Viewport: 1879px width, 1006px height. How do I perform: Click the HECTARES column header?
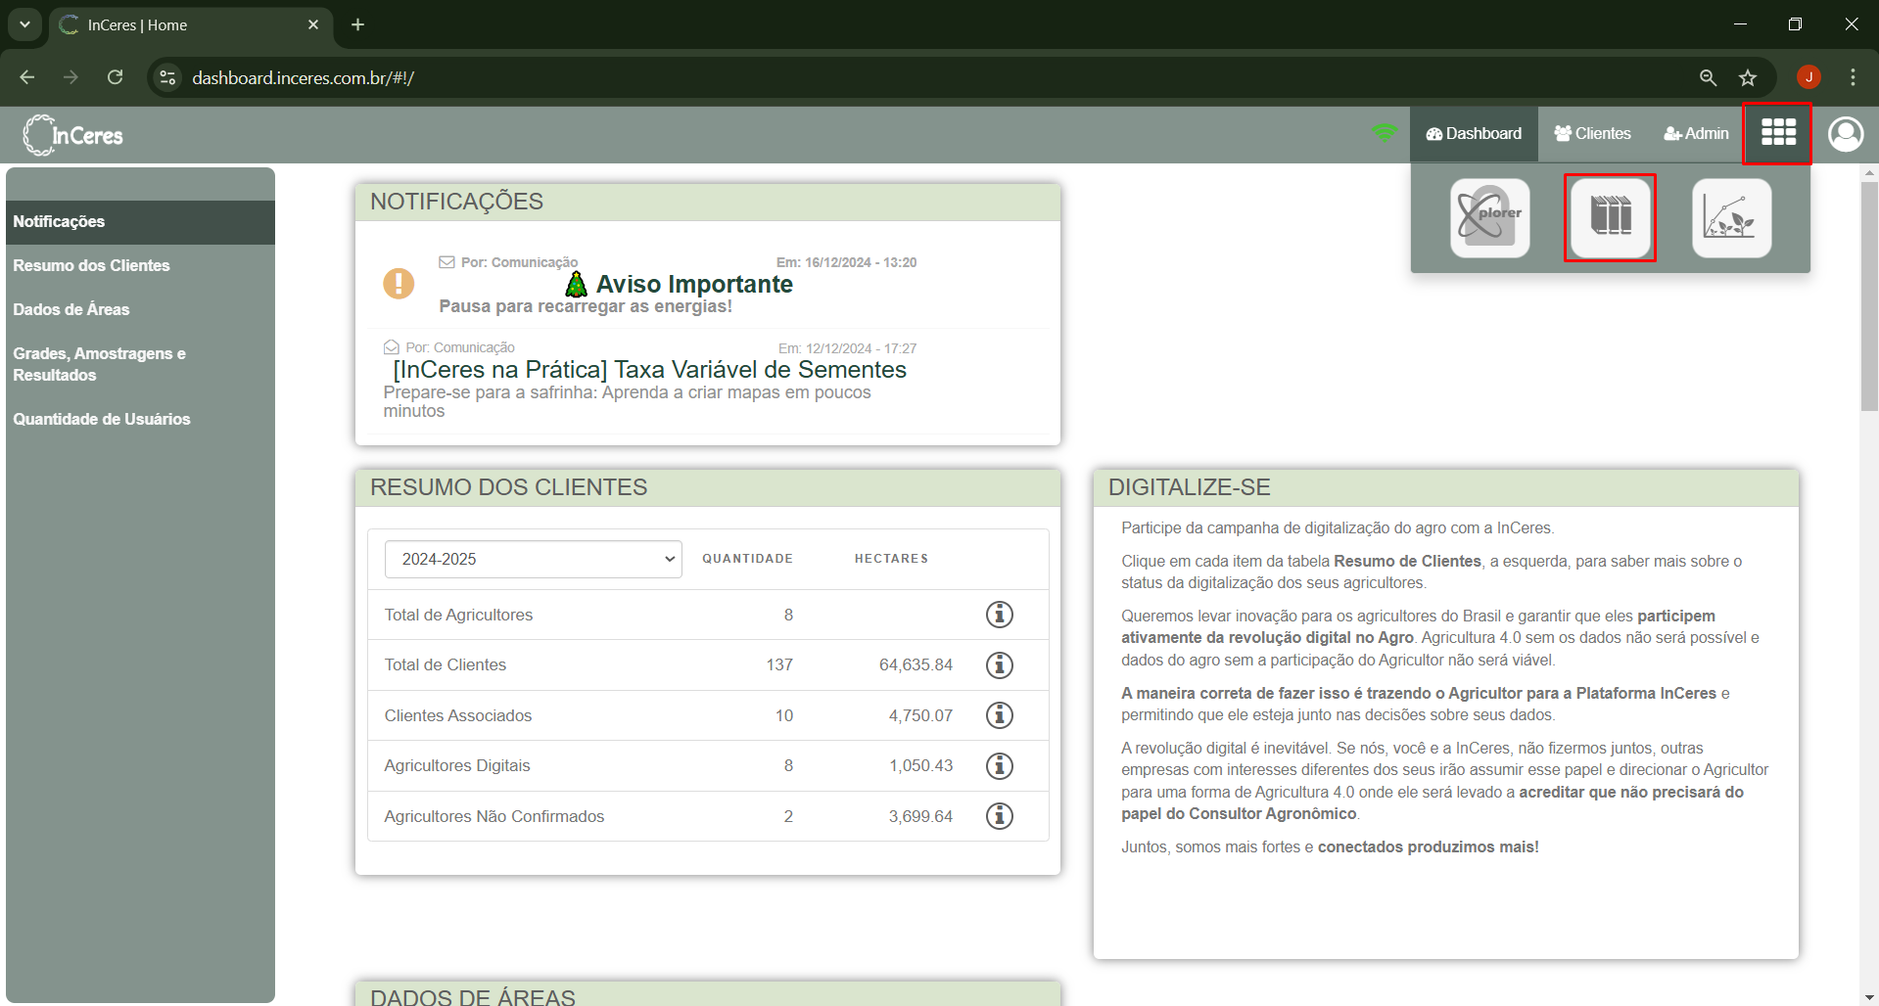pos(891,559)
